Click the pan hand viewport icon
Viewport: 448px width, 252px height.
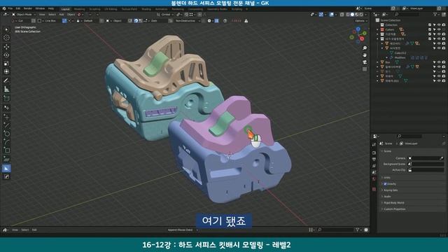coord(365,55)
